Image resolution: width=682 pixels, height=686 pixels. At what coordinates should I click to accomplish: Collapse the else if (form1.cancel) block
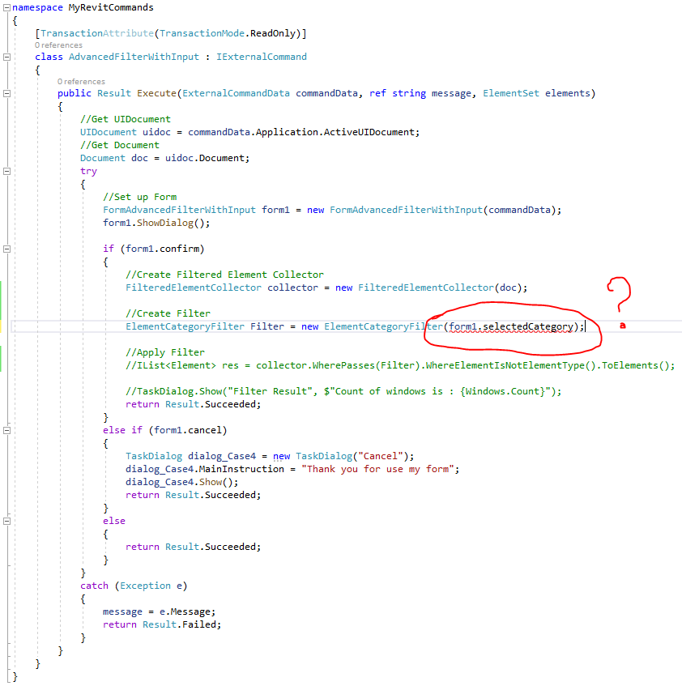(6, 430)
